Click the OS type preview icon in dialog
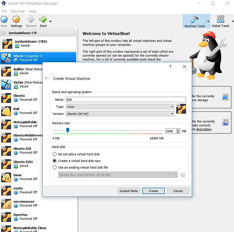 (181, 109)
